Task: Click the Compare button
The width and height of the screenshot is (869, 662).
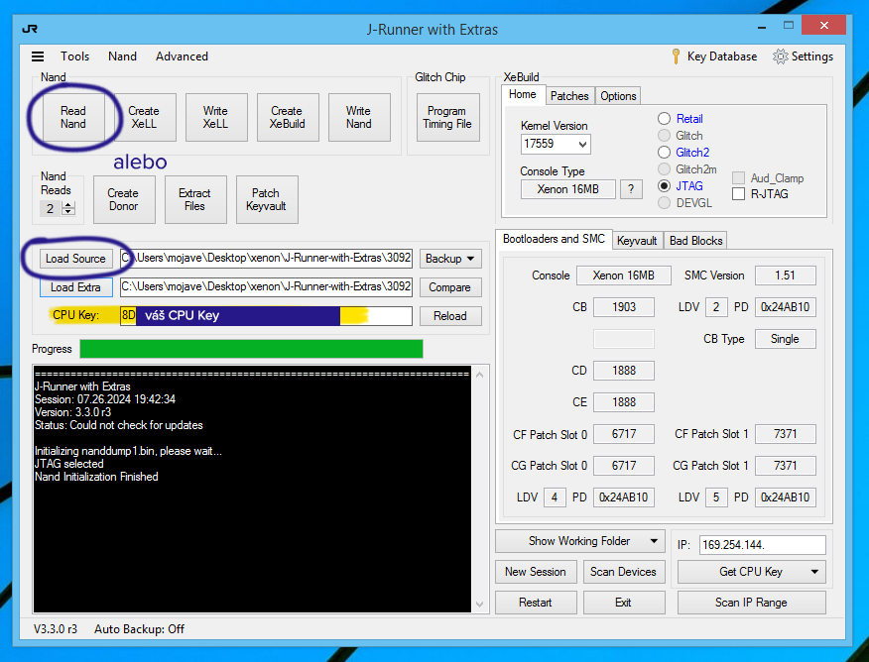Action: click(x=450, y=287)
